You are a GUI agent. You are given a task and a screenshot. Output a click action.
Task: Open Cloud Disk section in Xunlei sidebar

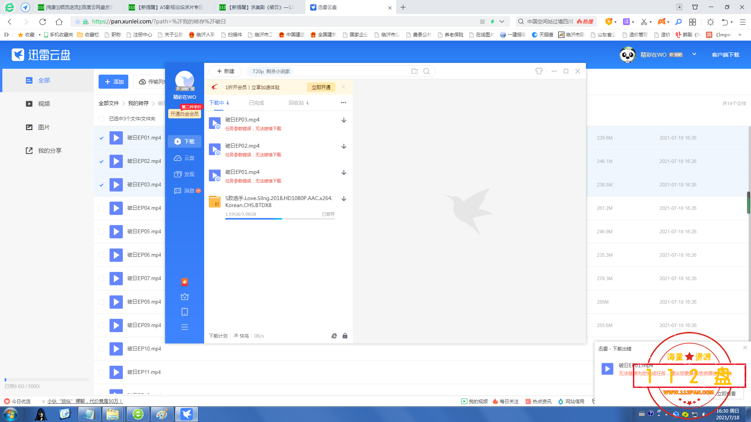coord(184,158)
